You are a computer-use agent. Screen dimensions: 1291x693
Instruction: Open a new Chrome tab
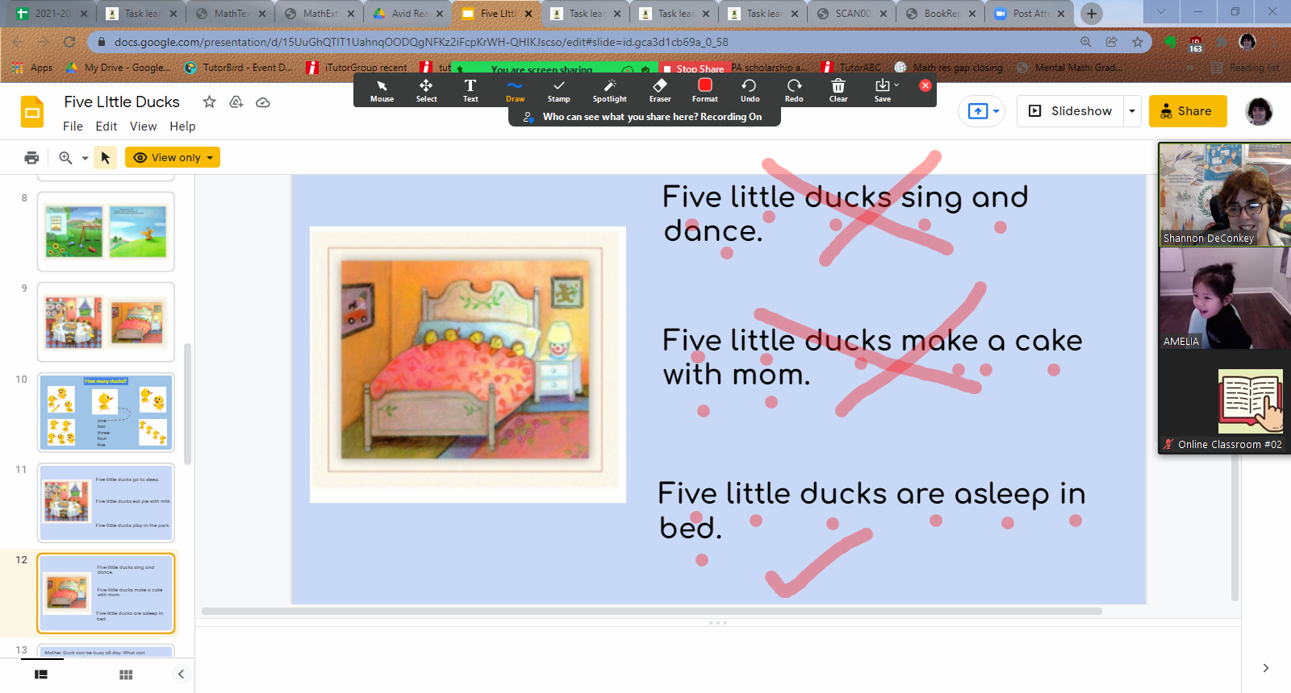tap(1092, 14)
